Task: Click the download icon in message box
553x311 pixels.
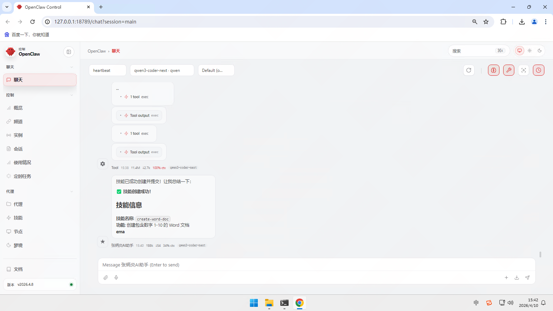Action: [517, 277]
